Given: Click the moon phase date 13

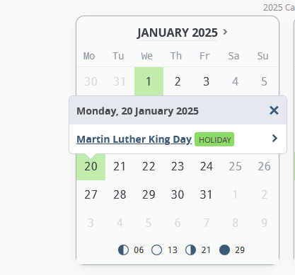Looking at the screenshot, I should (173, 250).
